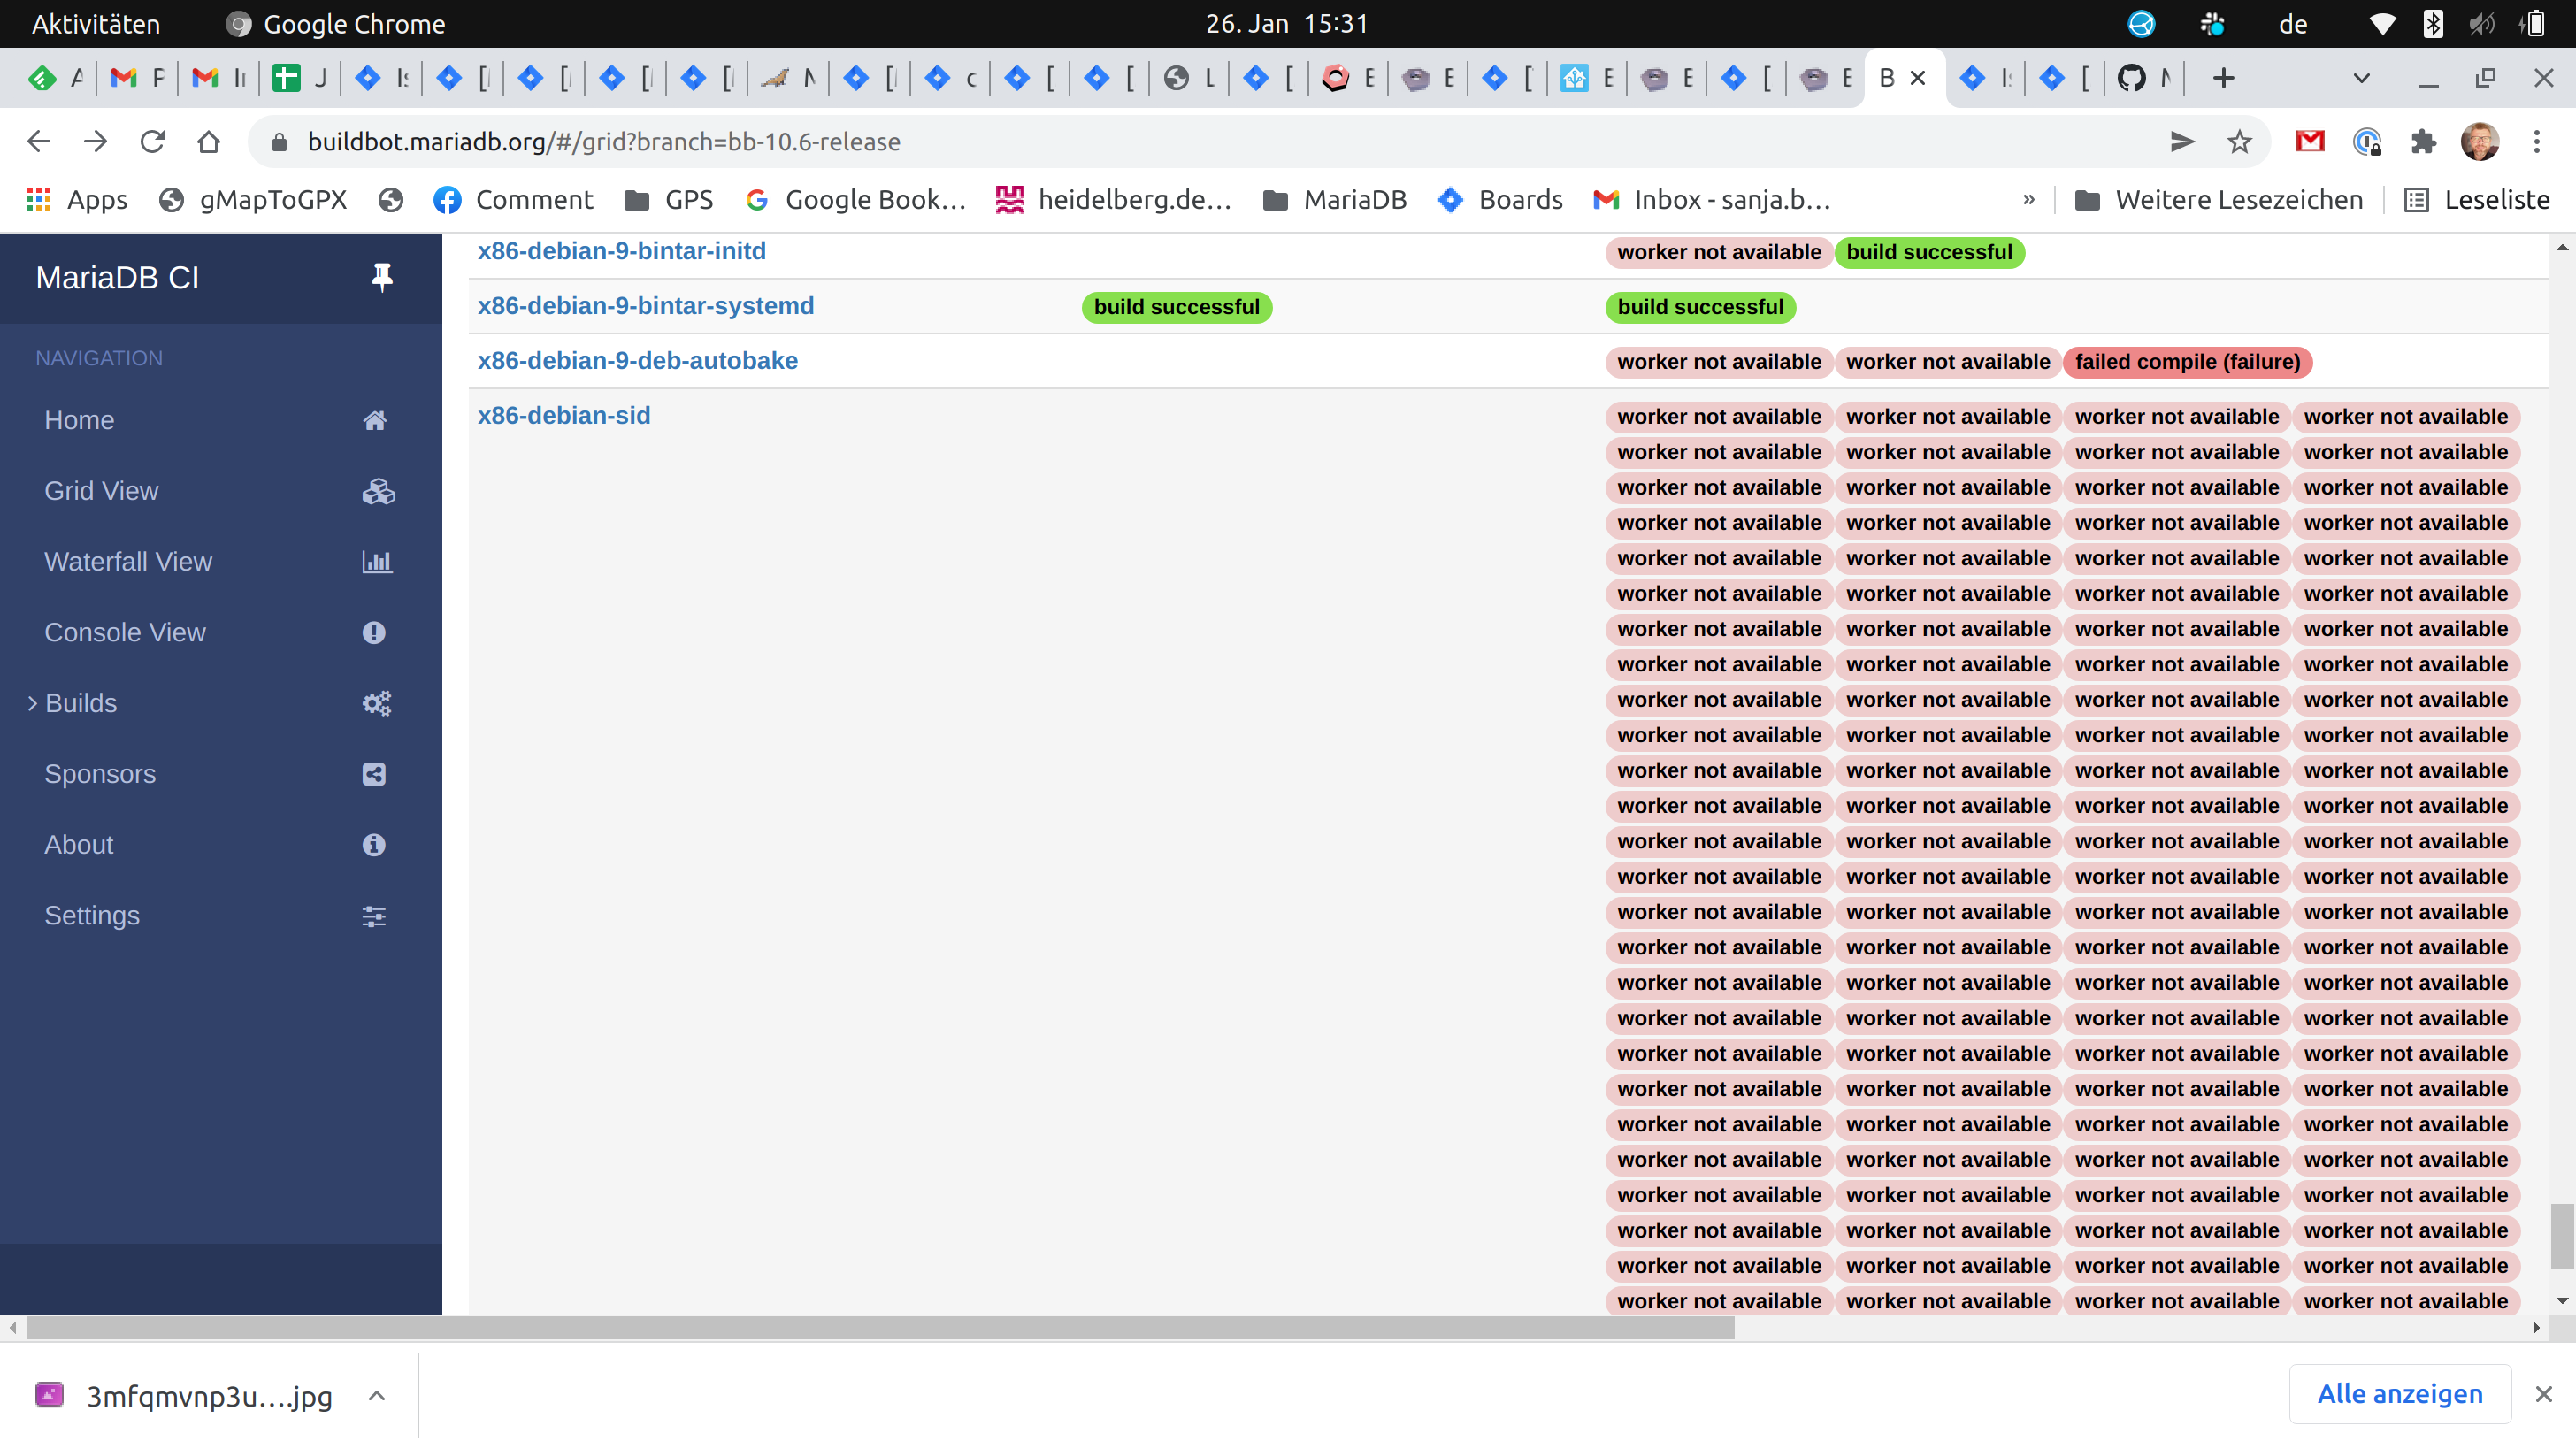Click the Sponsors share icon

coord(374,774)
